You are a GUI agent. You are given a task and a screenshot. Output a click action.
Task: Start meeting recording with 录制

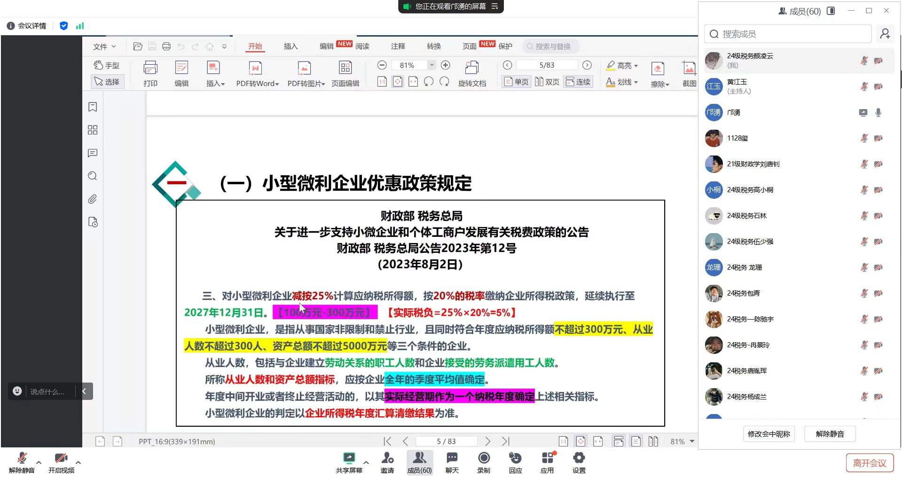(x=484, y=462)
